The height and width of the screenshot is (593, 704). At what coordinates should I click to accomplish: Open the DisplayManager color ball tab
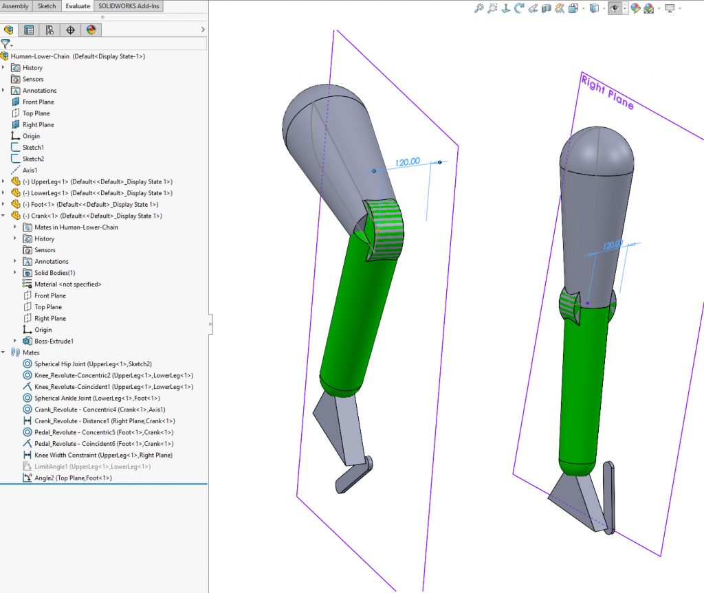(91, 30)
